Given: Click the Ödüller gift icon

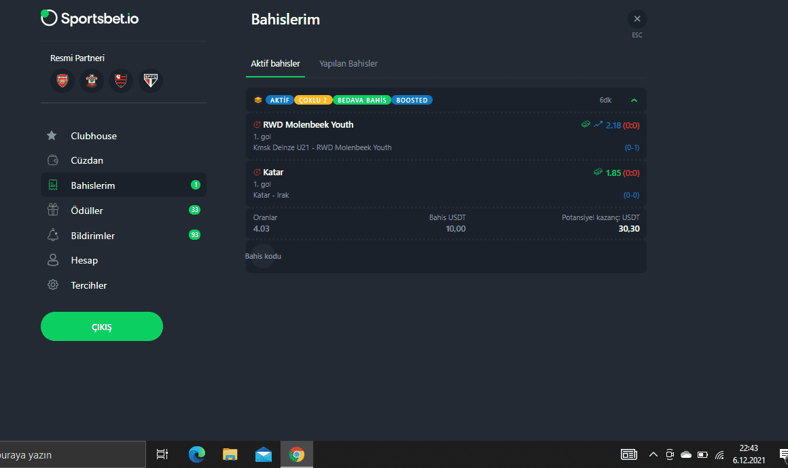Looking at the screenshot, I should (53, 210).
